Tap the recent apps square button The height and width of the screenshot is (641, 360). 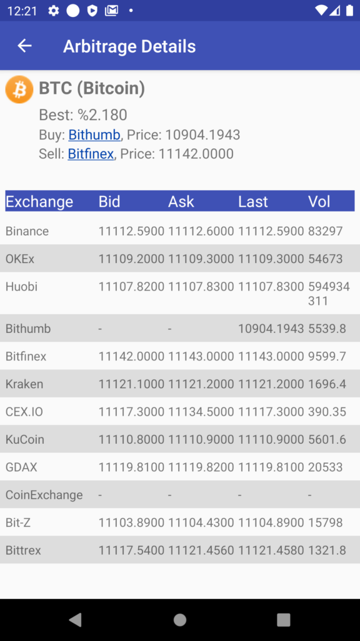284,620
